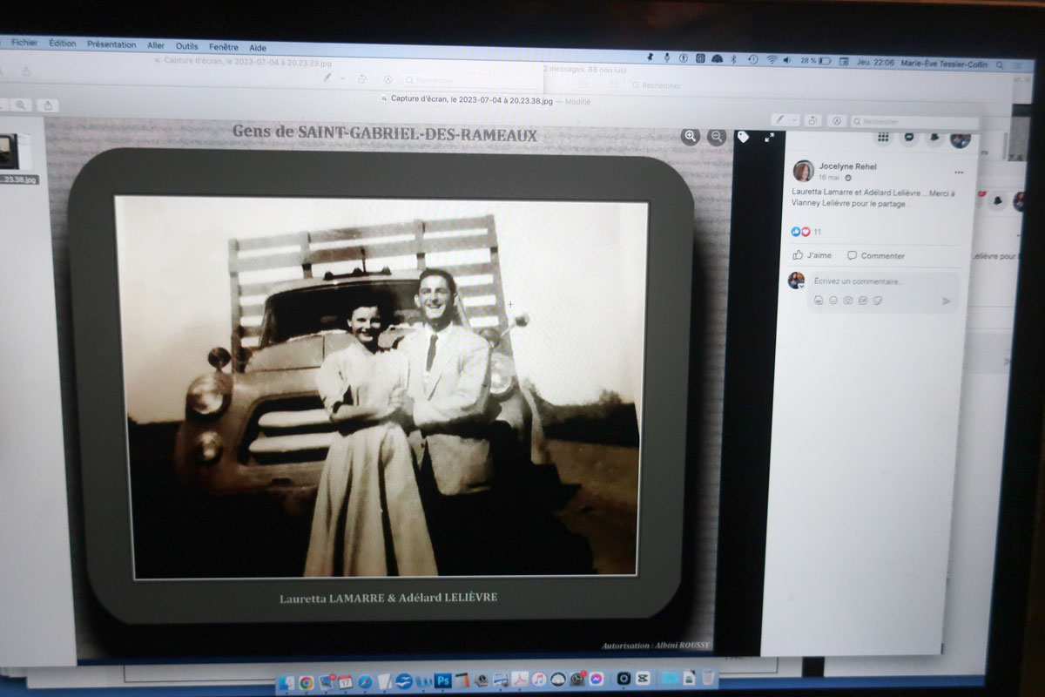The height and width of the screenshot is (697, 1045).
Task: Open the three-dot options on Jocelyne Rehel's post
Action: click(959, 172)
